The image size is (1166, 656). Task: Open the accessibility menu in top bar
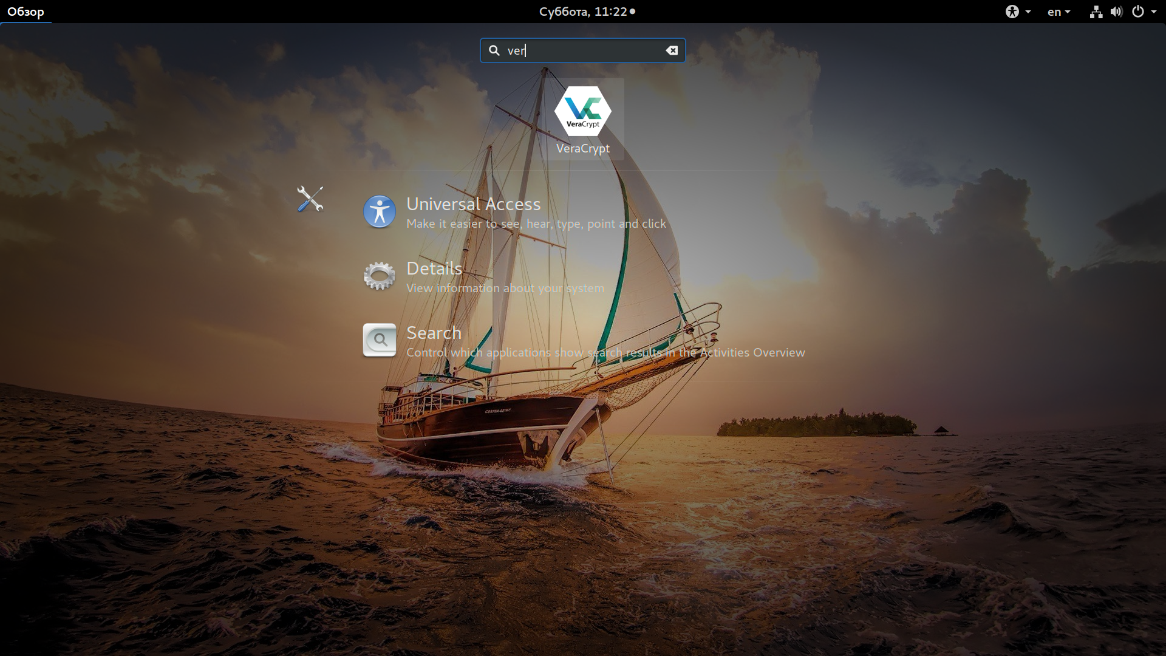1018,12
